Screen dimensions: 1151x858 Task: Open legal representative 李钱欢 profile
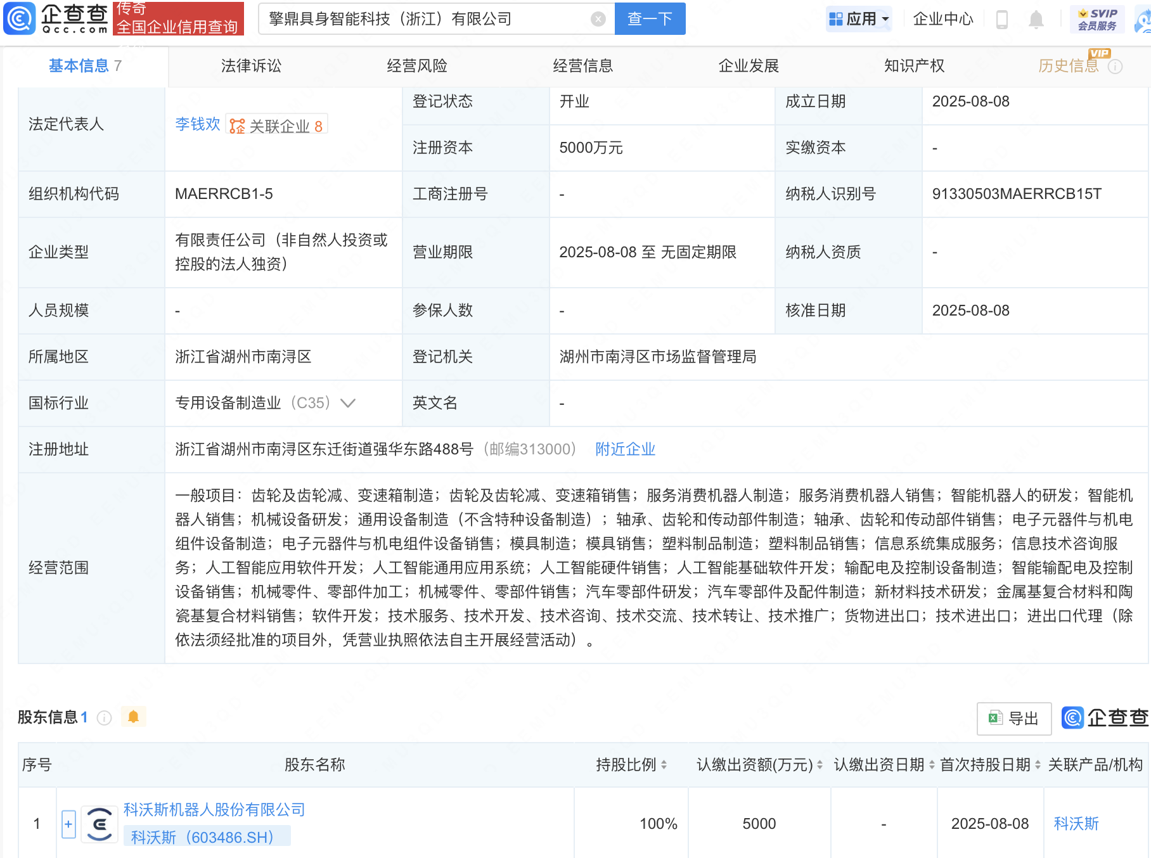tap(198, 124)
